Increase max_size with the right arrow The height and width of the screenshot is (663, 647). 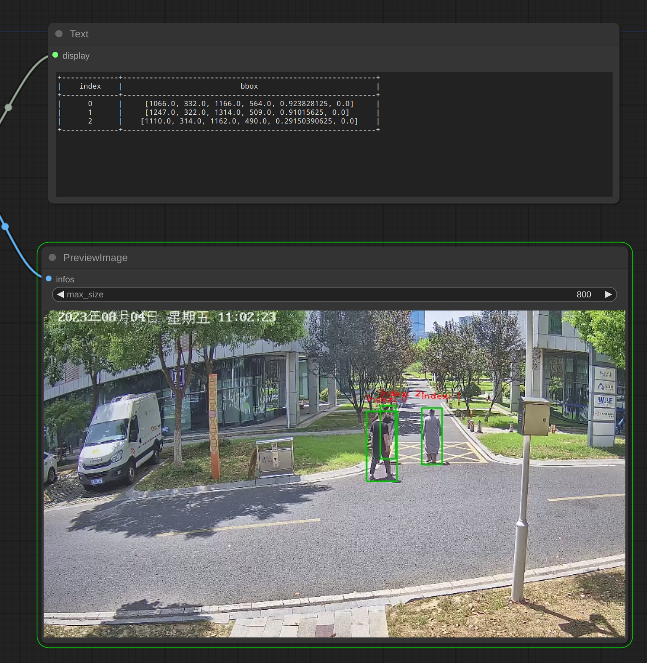[608, 294]
